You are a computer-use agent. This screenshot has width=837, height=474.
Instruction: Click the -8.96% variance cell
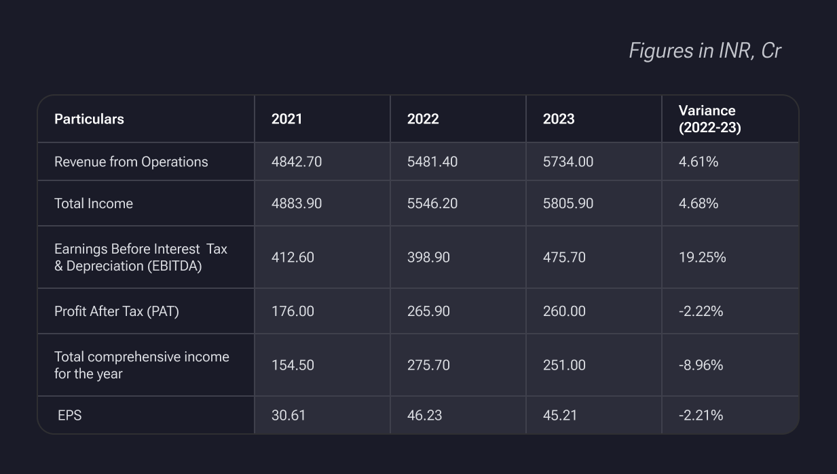(x=701, y=365)
